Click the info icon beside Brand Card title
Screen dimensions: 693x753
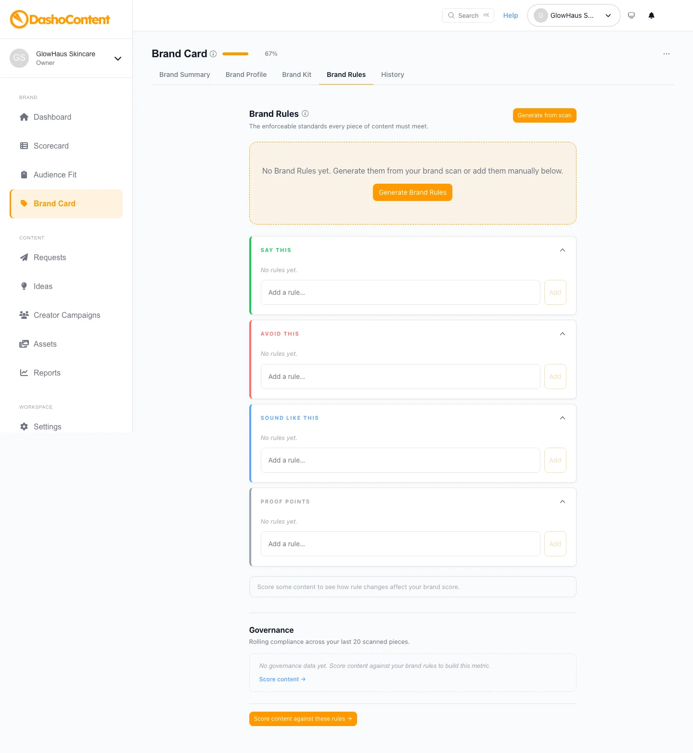pyautogui.click(x=213, y=54)
